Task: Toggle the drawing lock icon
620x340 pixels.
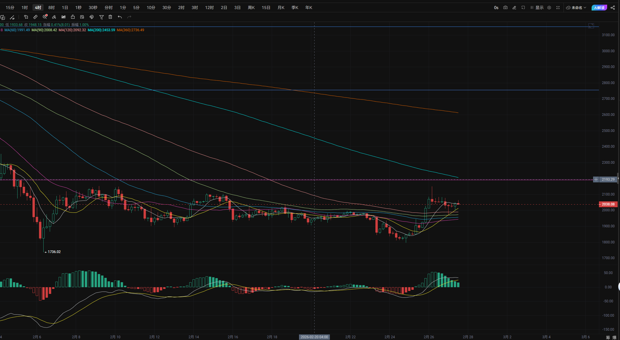Action: point(73,17)
